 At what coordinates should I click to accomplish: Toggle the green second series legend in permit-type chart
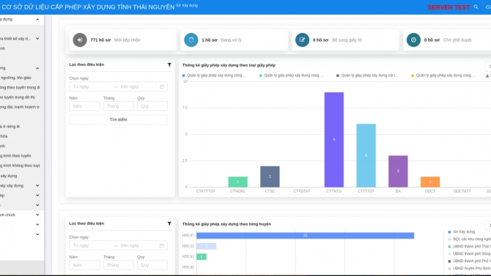291,75
